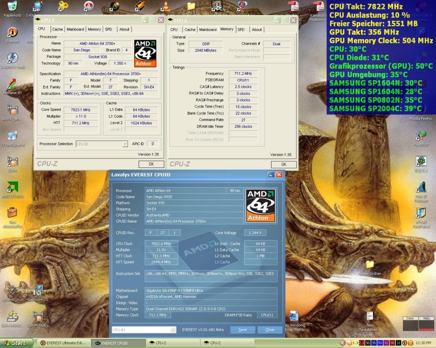
Task: Click the taskbar clock showing 12:30 PM
Action: (423, 343)
